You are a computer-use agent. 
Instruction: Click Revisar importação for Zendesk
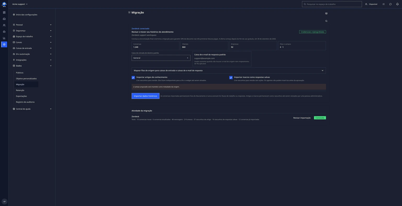(302, 118)
